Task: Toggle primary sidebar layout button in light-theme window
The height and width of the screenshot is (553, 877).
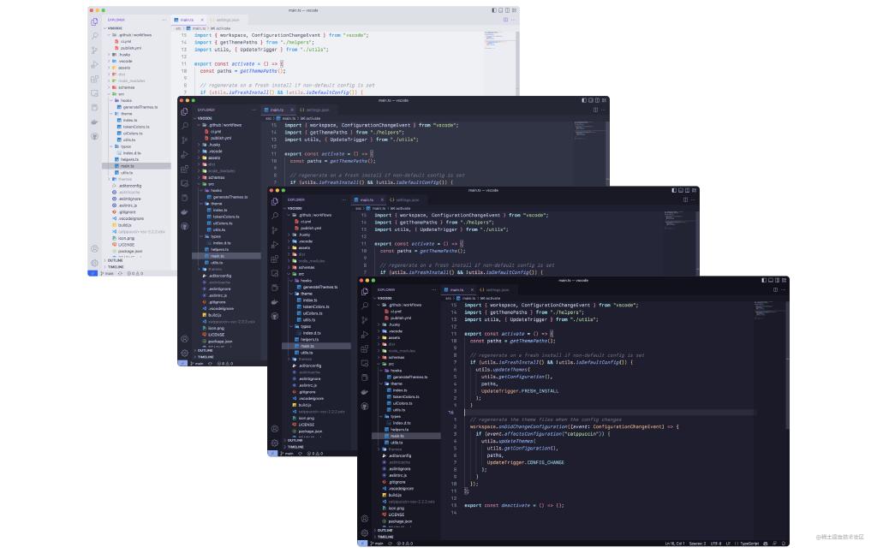Action: pyautogui.click(x=495, y=10)
